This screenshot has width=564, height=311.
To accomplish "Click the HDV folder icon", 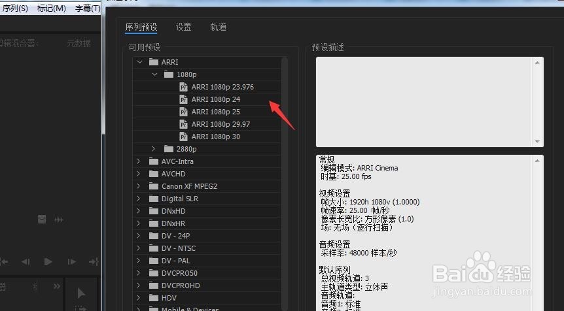I will click(x=154, y=298).
